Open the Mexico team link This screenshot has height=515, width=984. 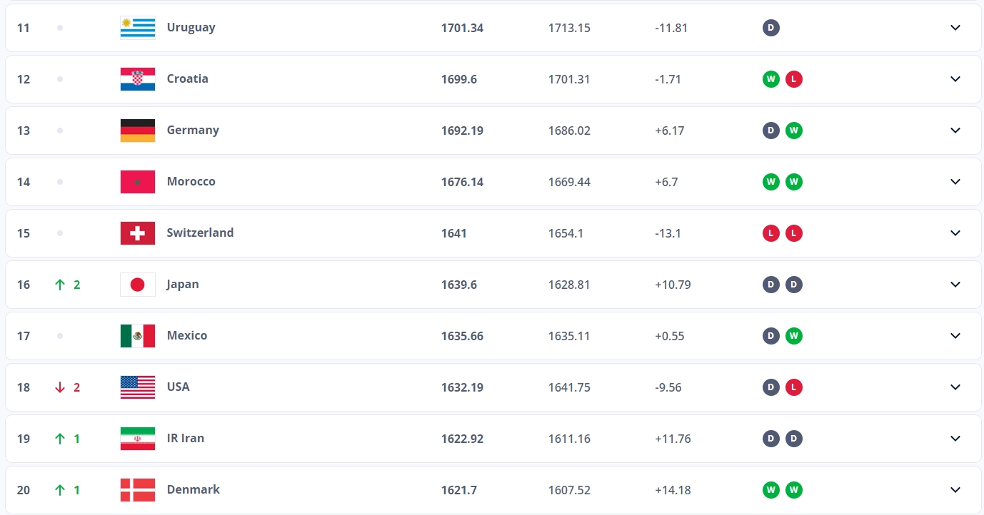(187, 335)
